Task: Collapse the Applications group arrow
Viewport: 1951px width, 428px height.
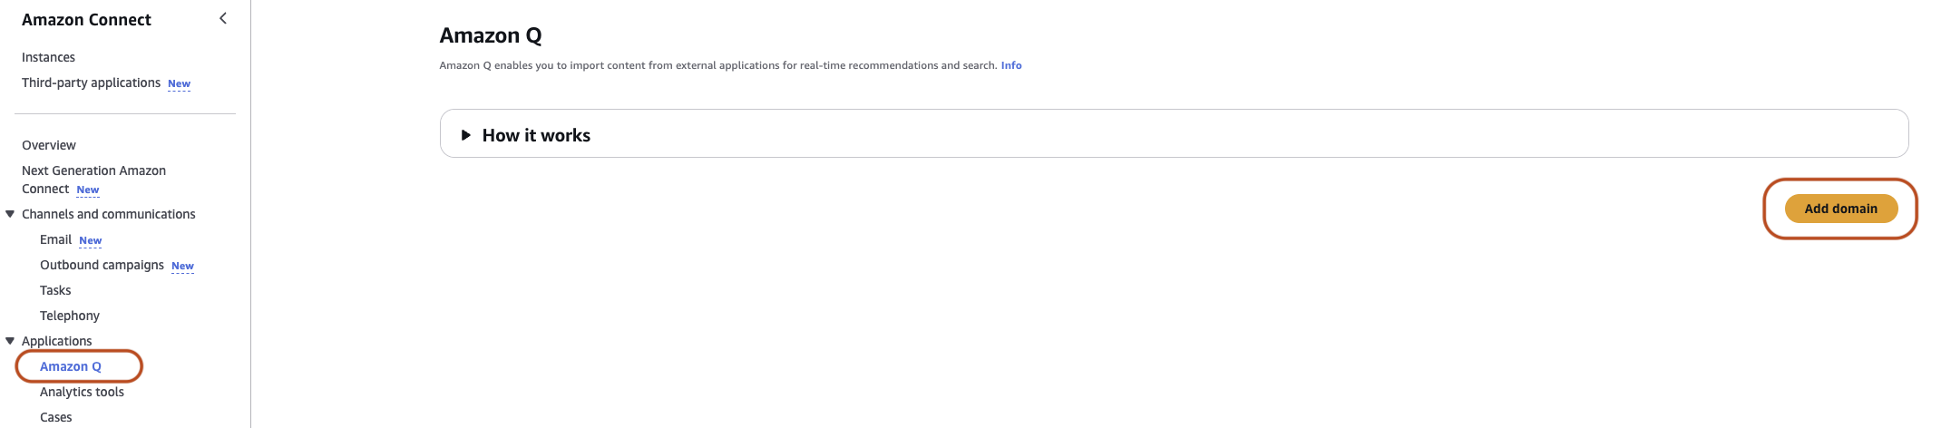Action: (x=10, y=341)
